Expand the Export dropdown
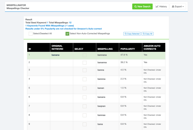This screenshot has height=130, width=193. pyautogui.click(x=178, y=7)
